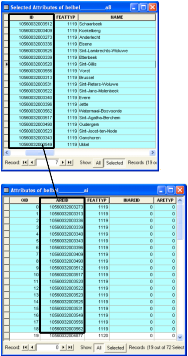Go to previous record in ai table
Viewport: 188px width, 356px height.
coord(32,347)
